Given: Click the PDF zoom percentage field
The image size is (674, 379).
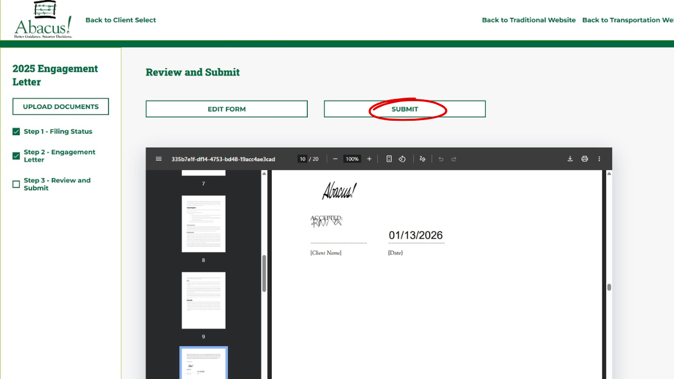Looking at the screenshot, I should pos(352,159).
